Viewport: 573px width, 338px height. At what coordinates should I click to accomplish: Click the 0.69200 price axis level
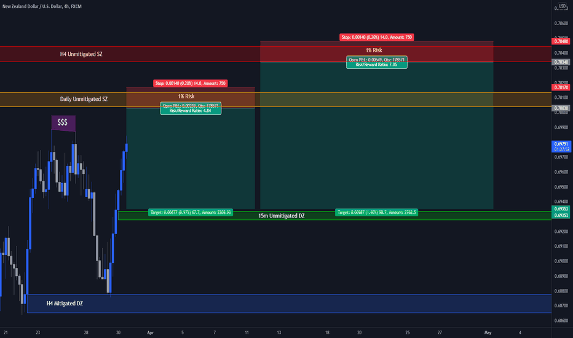(561, 231)
